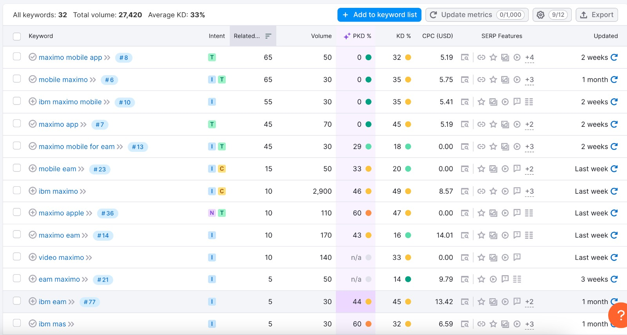This screenshot has width=627, height=335.
Task: Click the image SERP icon in ibm eam row
Action: 493,302
